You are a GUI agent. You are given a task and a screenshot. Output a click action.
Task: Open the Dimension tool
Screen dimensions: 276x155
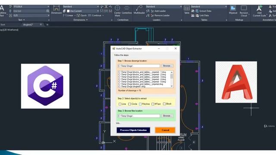point(56,10)
